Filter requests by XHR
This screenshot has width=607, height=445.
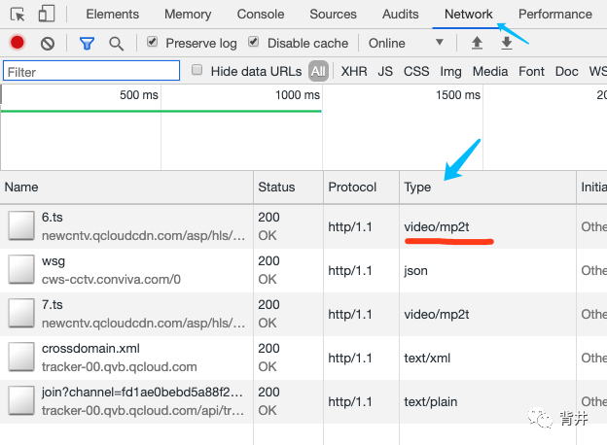tap(354, 72)
